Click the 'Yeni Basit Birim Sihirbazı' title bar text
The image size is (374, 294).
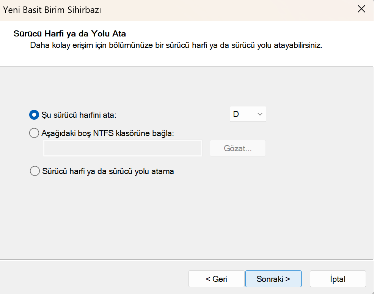point(52,10)
